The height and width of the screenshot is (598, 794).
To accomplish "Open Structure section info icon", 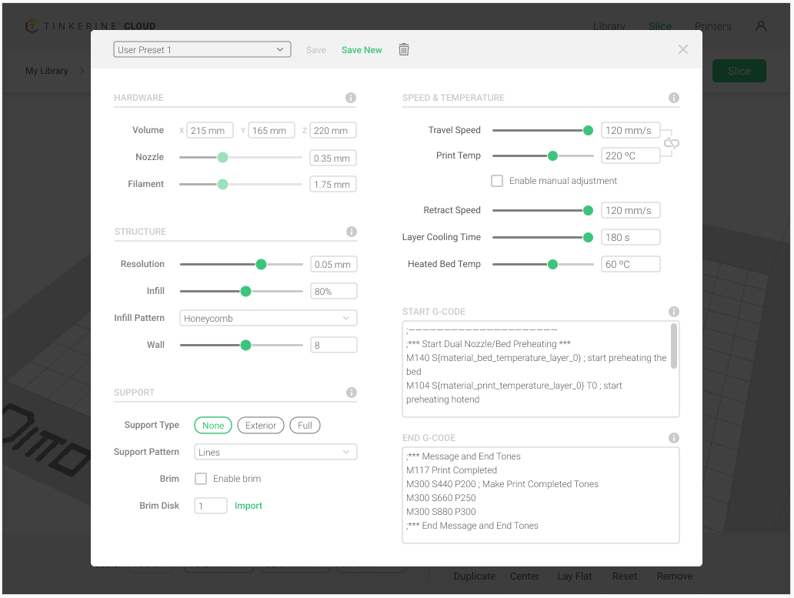I will (x=352, y=232).
